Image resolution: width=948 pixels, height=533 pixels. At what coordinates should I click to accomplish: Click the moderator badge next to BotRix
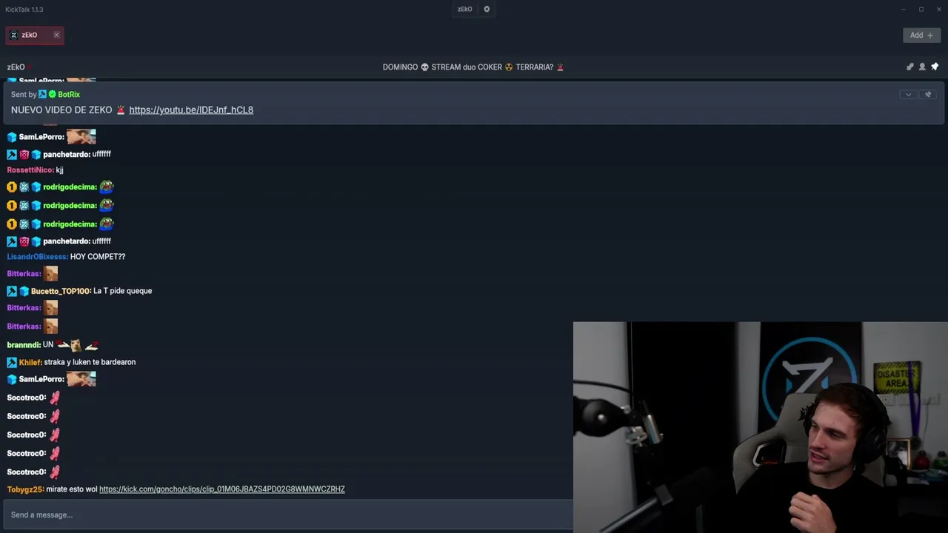coord(43,95)
